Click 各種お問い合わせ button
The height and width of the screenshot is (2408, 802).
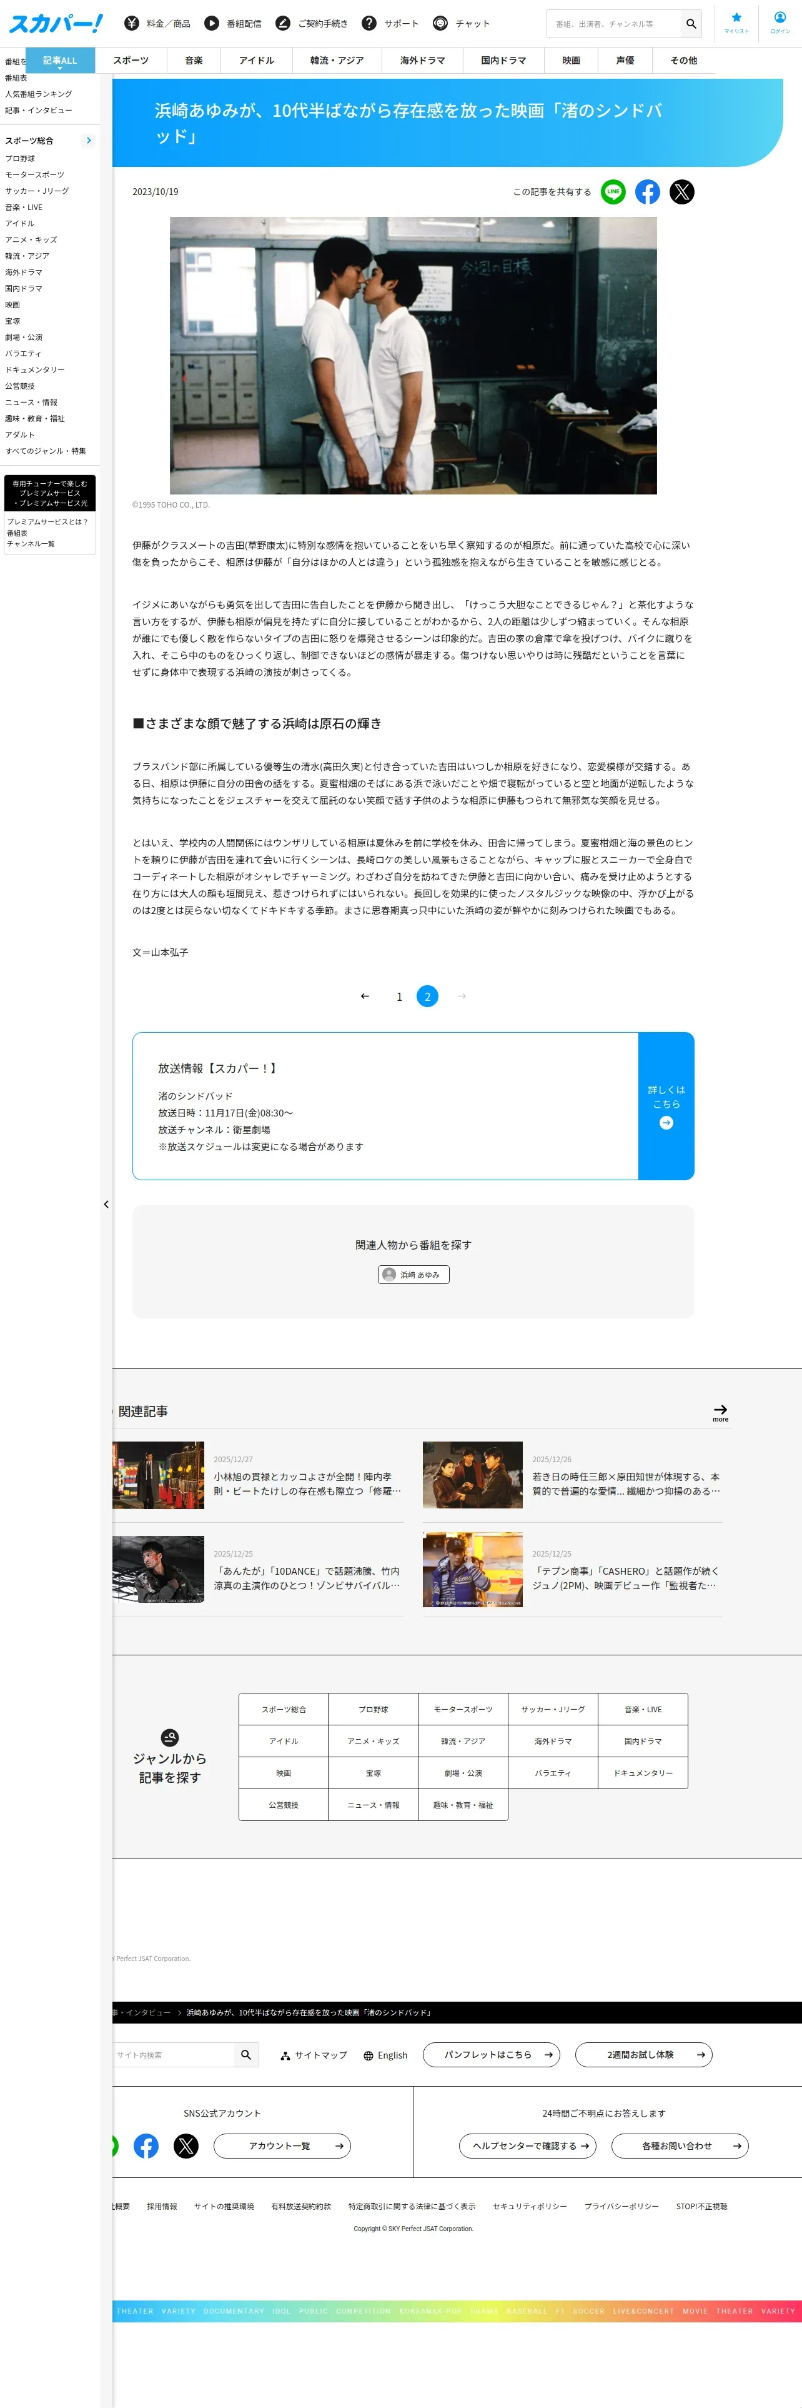(x=680, y=2146)
